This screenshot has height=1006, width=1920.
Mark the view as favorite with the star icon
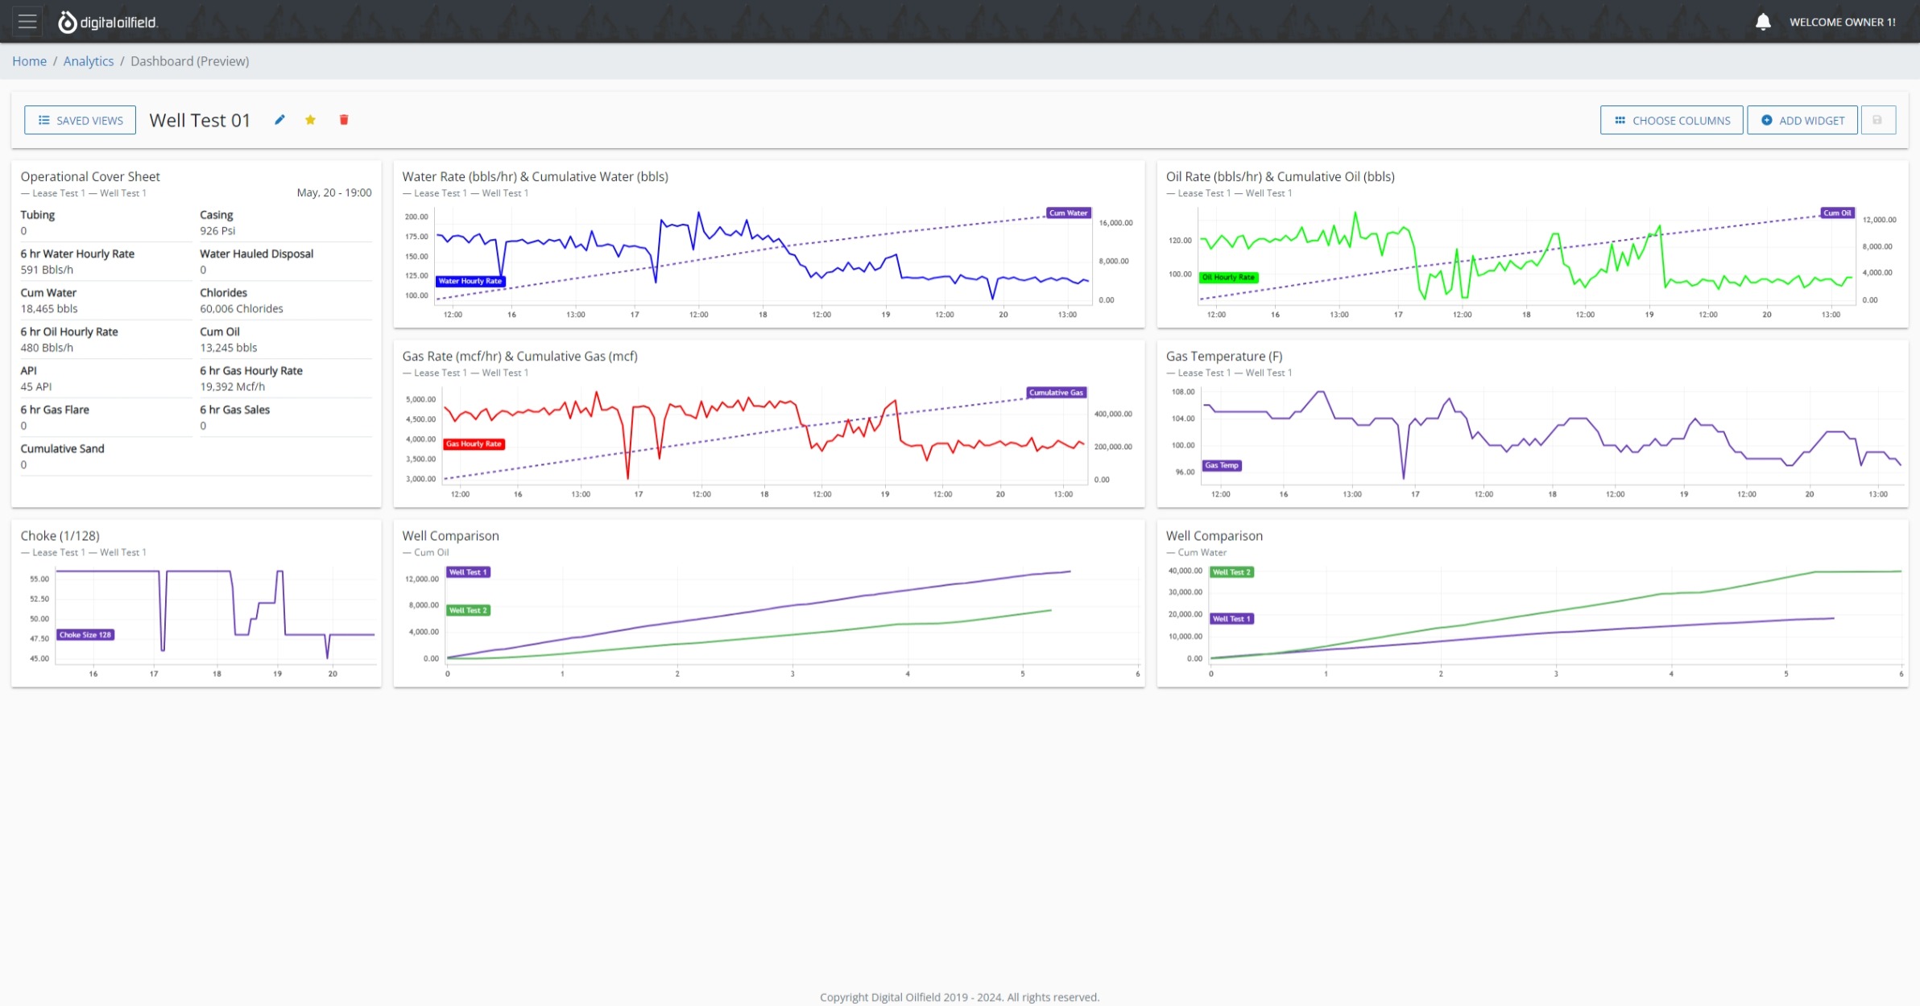(311, 119)
